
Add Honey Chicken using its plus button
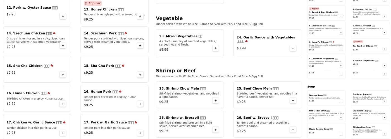click(140, 16)
